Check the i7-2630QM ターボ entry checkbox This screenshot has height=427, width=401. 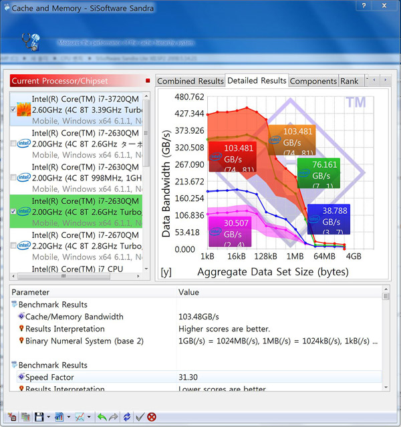pyautogui.click(x=13, y=143)
